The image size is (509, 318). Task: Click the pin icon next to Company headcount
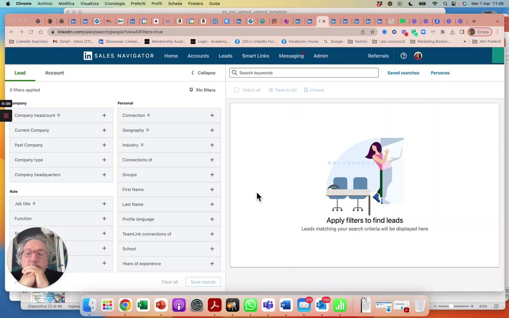point(58,115)
